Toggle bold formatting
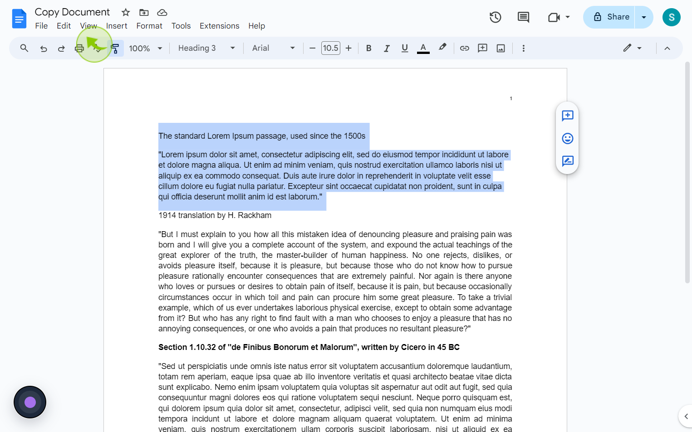The height and width of the screenshot is (432, 692). pyautogui.click(x=368, y=48)
